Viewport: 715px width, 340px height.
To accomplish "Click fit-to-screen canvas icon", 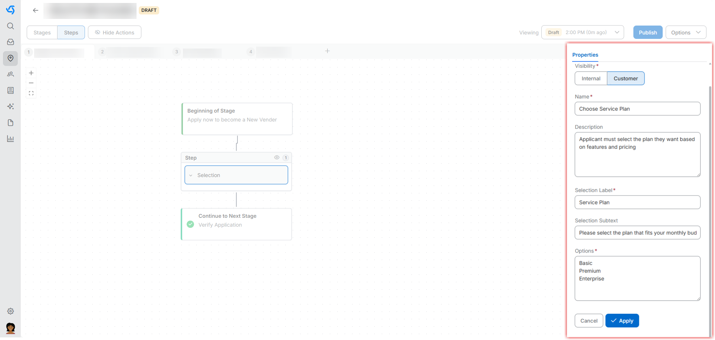I will pos(31,93).
